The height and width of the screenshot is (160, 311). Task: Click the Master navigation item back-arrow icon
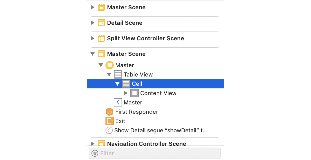(x=118, y=102)
